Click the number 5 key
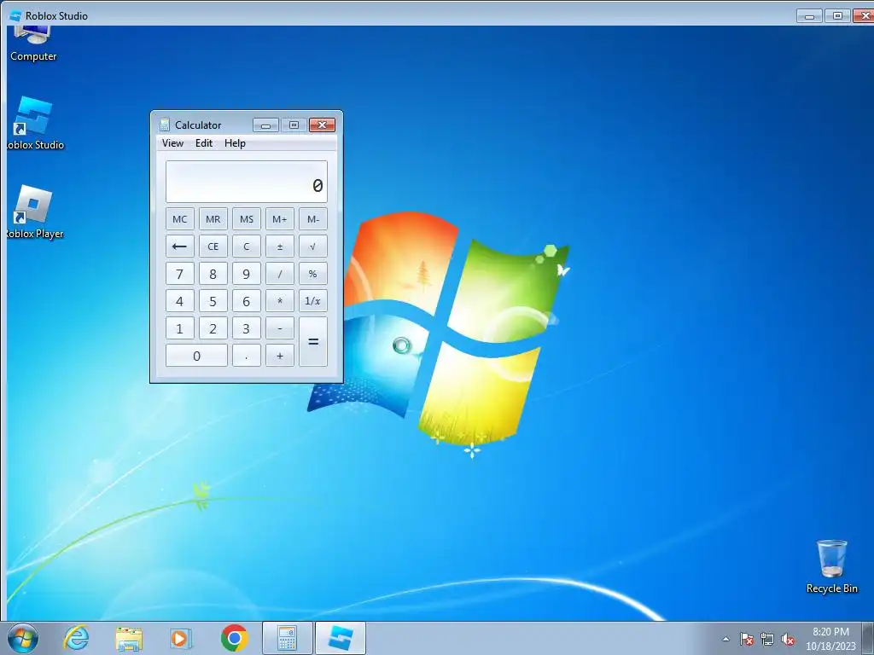The height and width of the screenshot is (655, 874). [213, 301]
